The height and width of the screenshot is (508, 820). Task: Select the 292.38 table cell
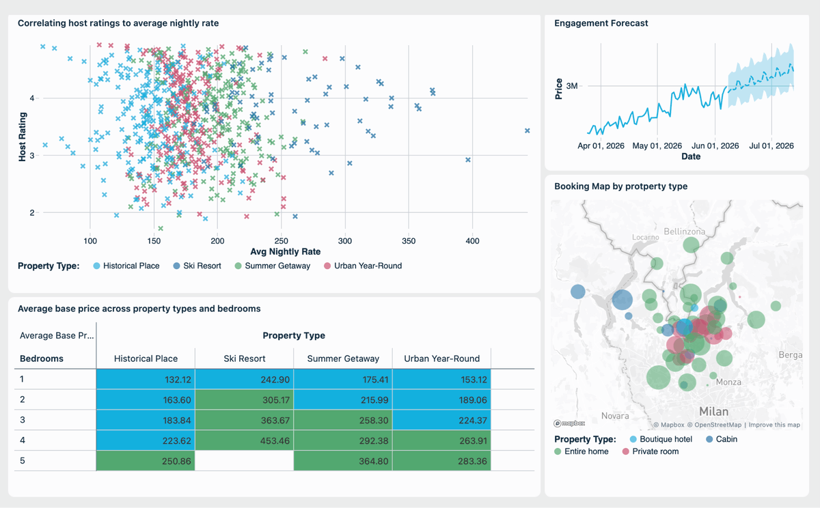pos(343,440)
